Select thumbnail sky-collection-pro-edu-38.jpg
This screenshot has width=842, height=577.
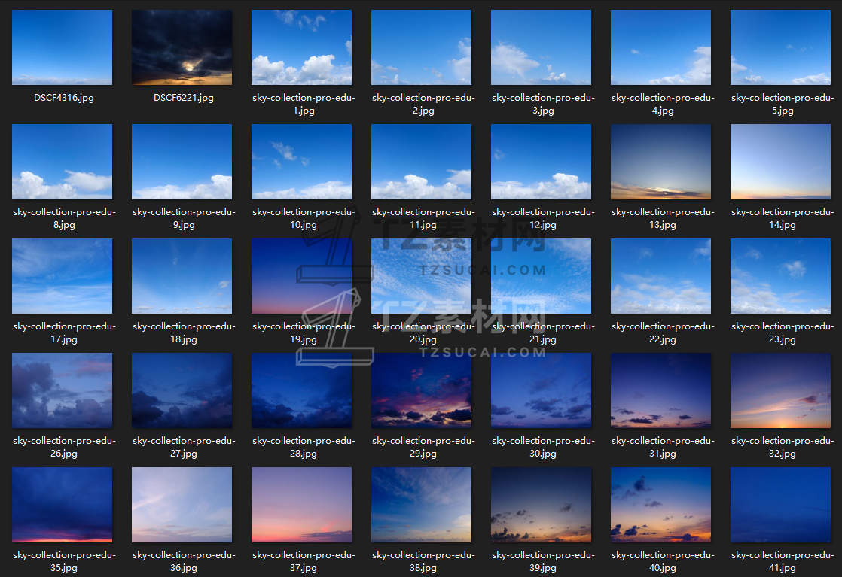[422, 505]
